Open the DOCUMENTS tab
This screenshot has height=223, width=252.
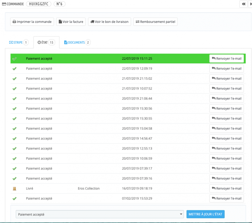pyautogui.click(x=77, y=43)
